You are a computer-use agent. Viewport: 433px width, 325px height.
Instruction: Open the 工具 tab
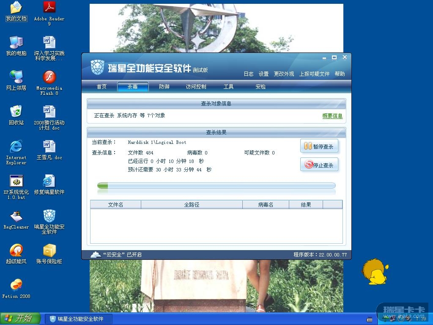tap(228, 86)
